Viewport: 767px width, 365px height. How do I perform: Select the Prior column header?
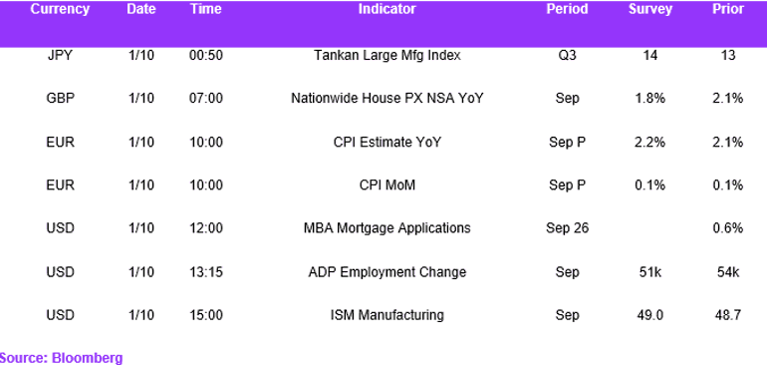(x=728, y=9)
